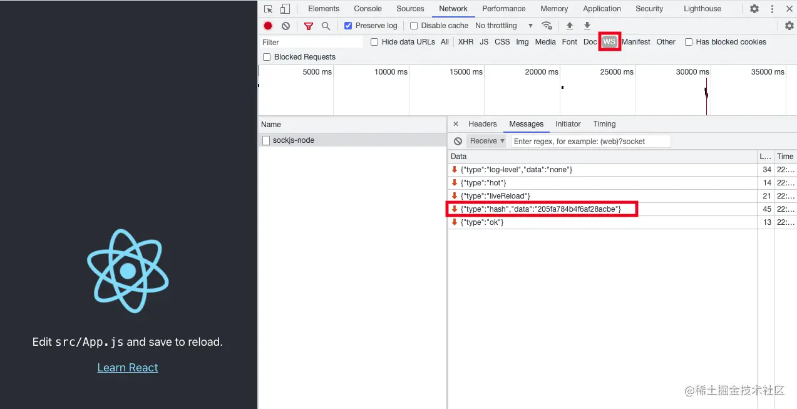797x409 pixels.
Task: Open the Application panel tab
Action: pos(602,9)
